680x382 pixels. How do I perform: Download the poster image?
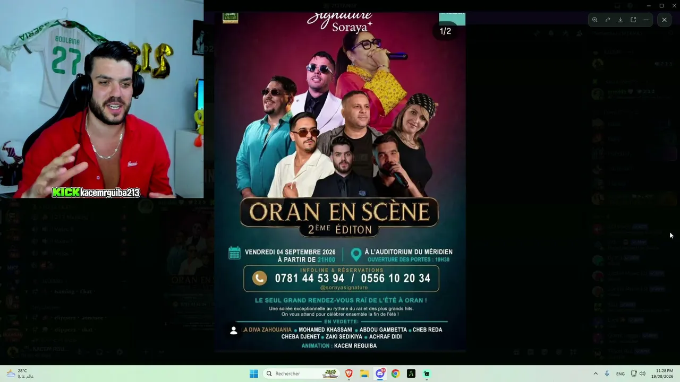(620, 20)
